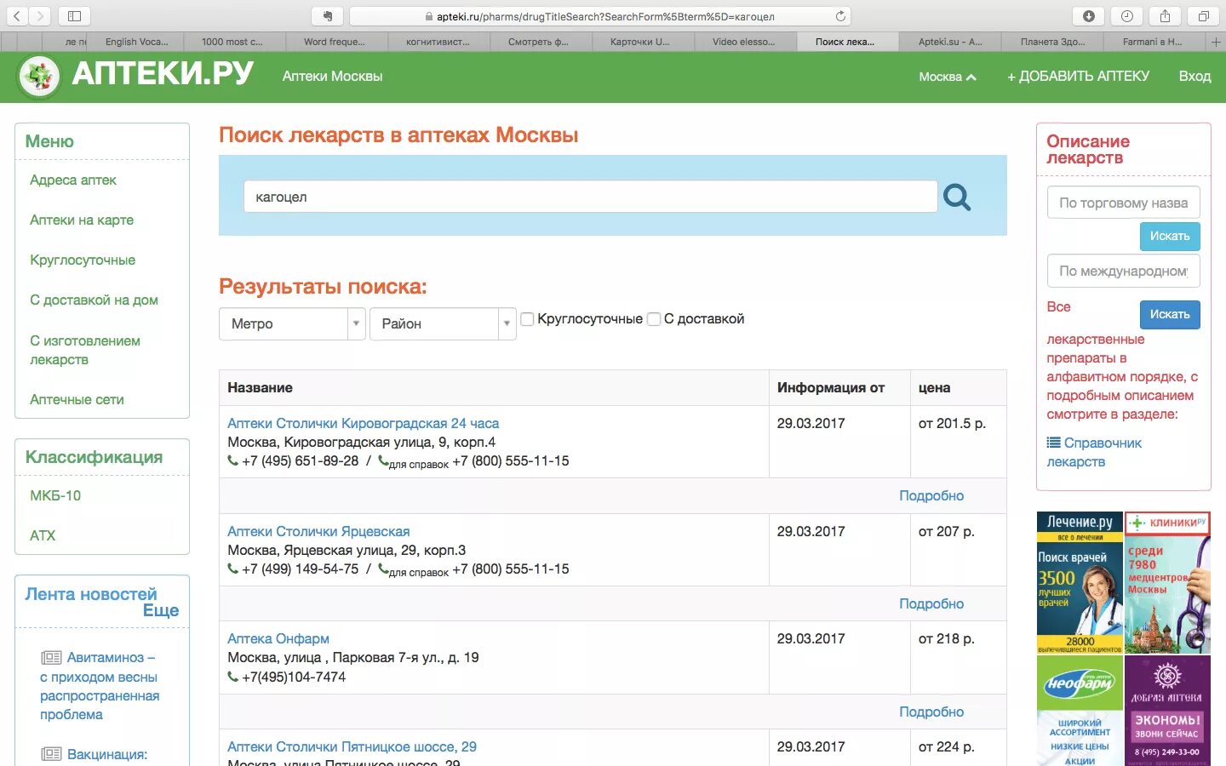Image resolution: width=1226 pixels, height=766 pixels.
Task: Click the По международному field
Action: point(1123,271)
